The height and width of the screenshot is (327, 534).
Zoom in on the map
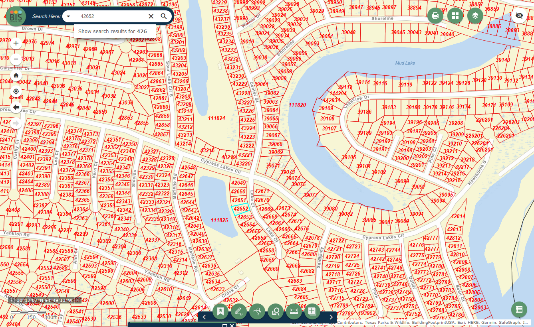click(16, 43)
